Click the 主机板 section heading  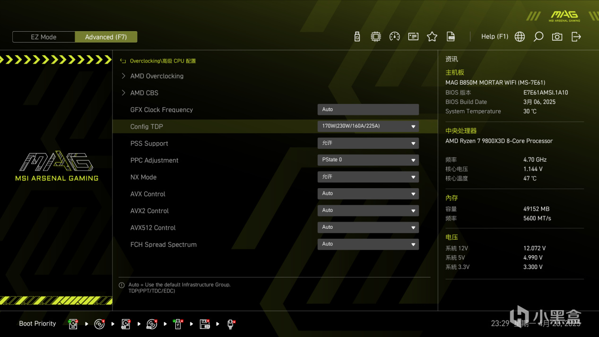455,72
